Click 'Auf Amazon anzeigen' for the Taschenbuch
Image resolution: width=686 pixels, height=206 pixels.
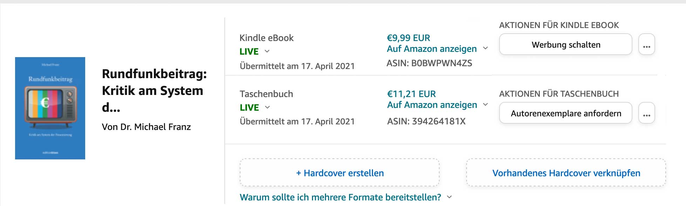coord(432,105)
